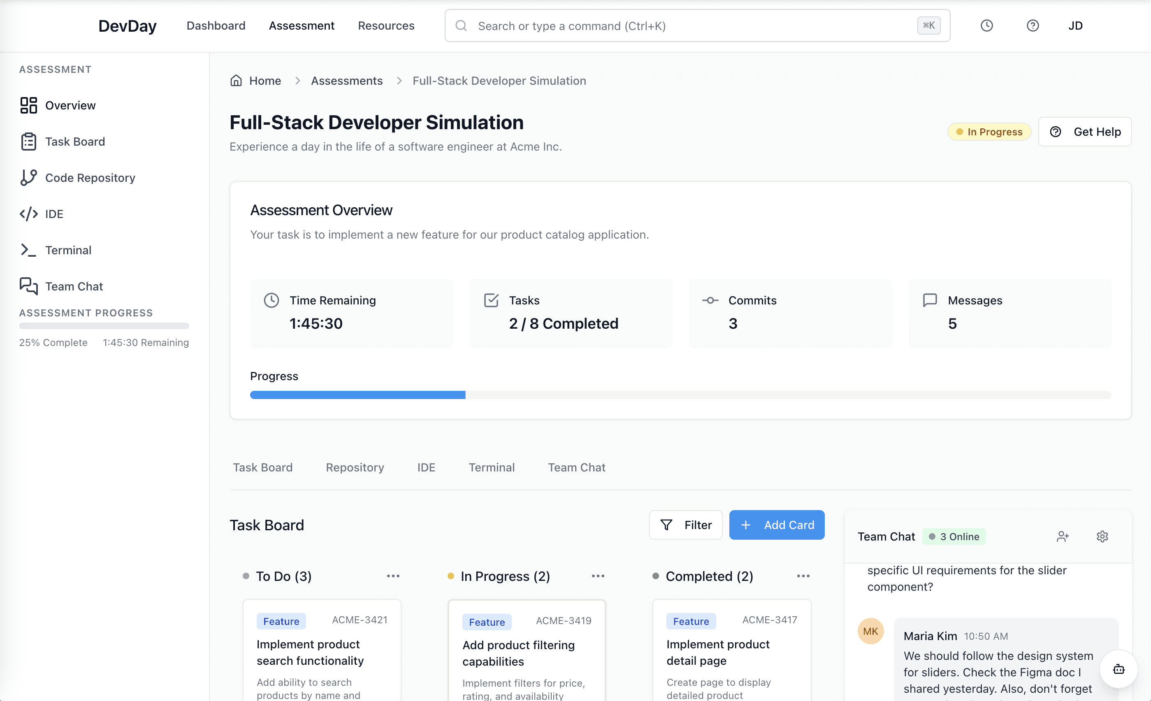Image resolution: width=1151 pixels, height=701 pixels.
Task: Open Team Chat settings gear
Action: tap(1102, 536)
